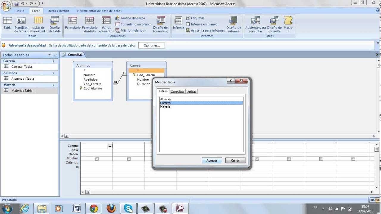The width and height of the screenshot is (381, 214).
Task: Click the Cerrar button
Action: coord(235,160)
